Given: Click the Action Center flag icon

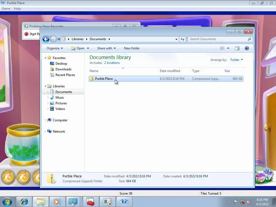Looking at the screenshot, I should [x=236, y=202].
